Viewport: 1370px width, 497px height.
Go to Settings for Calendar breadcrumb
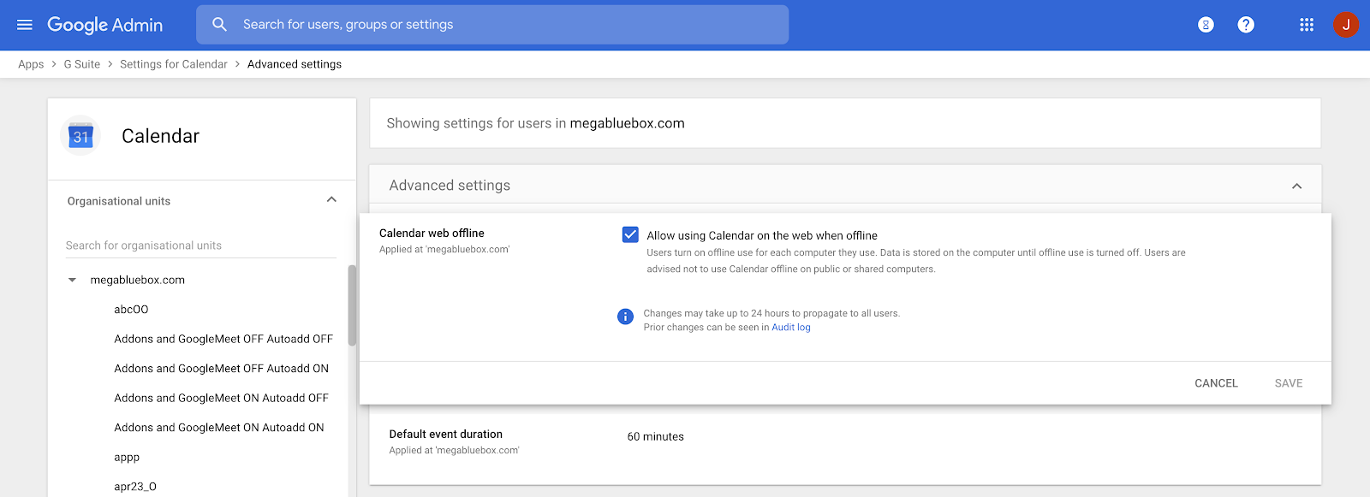[174, 64]
